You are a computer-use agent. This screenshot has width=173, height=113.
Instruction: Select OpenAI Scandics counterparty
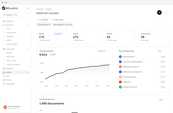[129, 57]
